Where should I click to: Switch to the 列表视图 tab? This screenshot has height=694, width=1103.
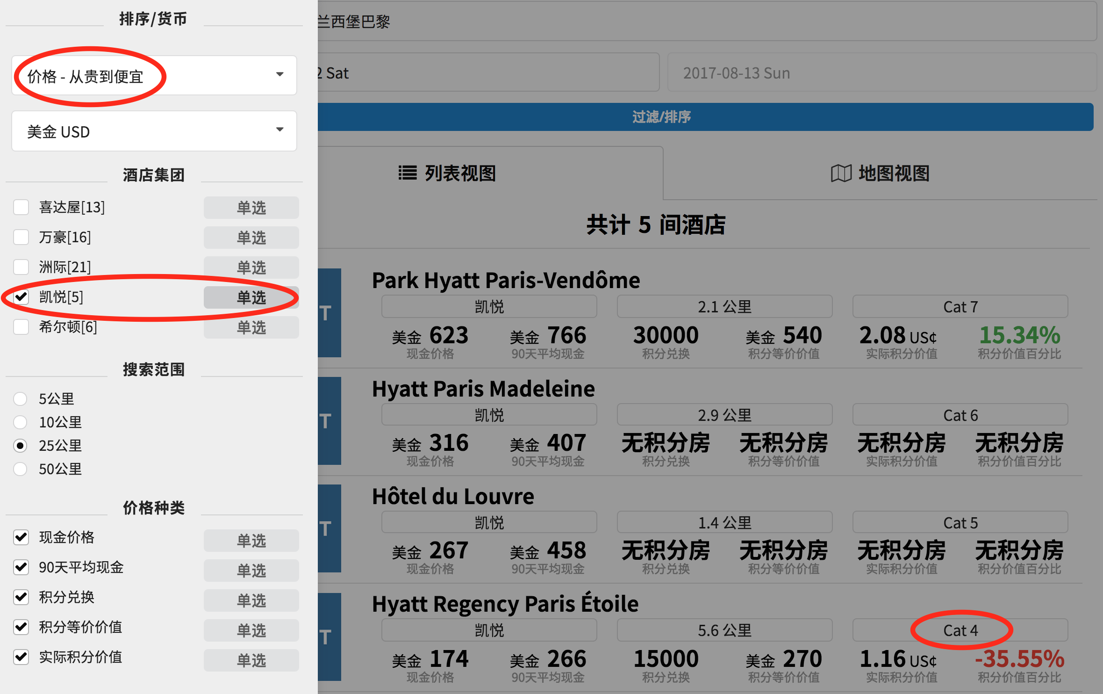(490, 173)
